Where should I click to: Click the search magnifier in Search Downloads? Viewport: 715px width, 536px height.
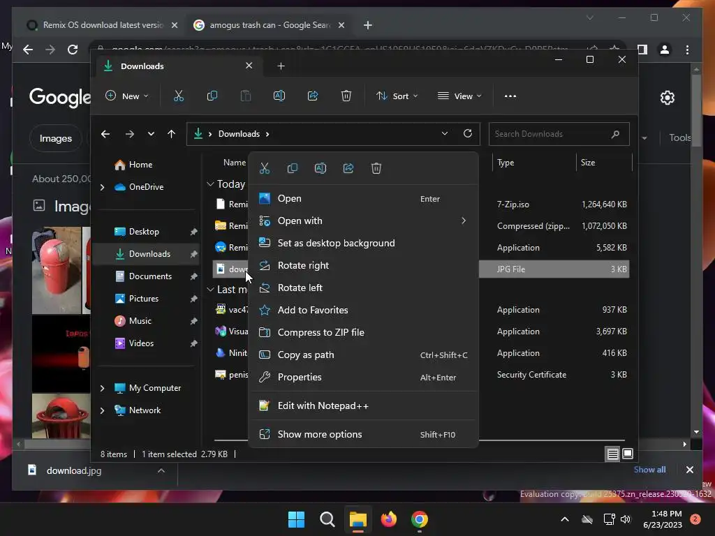pos(615,134)
